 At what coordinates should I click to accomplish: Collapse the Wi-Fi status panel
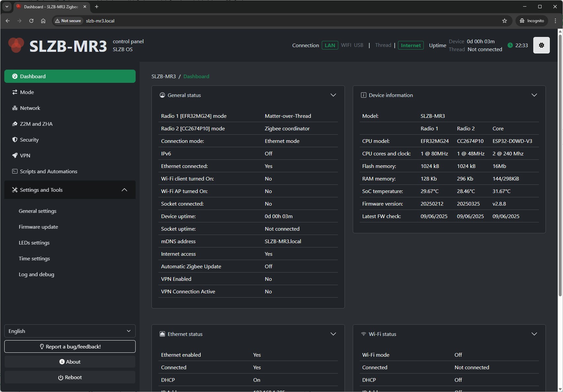pos(534,334)
